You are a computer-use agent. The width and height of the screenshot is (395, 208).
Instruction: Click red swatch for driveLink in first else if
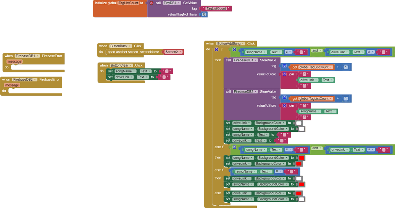pyautogui.click(x=299, y=164)
